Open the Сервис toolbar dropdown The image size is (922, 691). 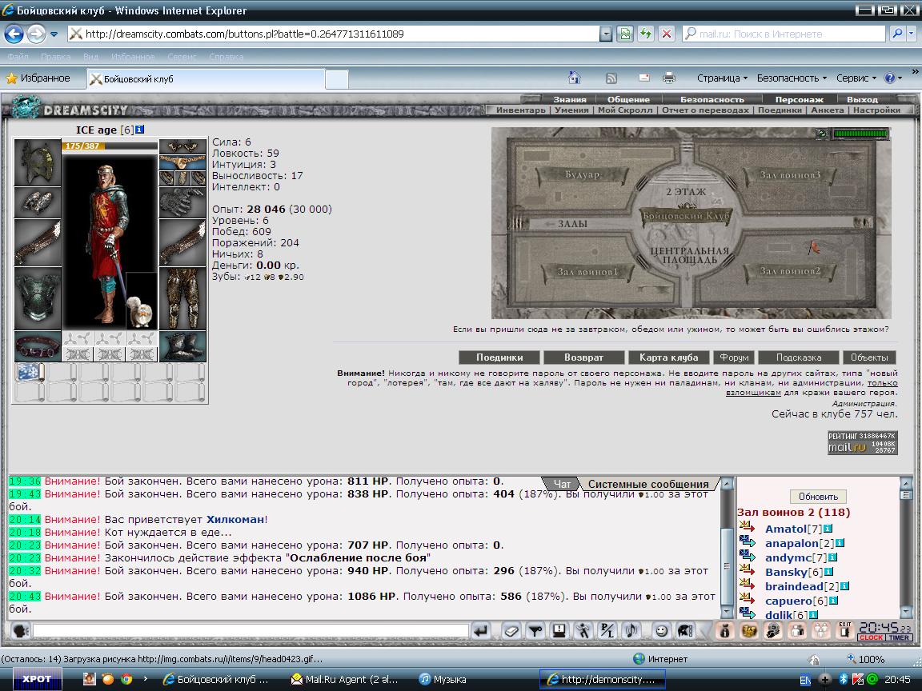point(856,78)
